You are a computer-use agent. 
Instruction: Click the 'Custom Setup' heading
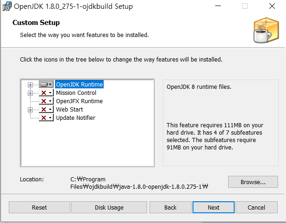click(36, 23)
